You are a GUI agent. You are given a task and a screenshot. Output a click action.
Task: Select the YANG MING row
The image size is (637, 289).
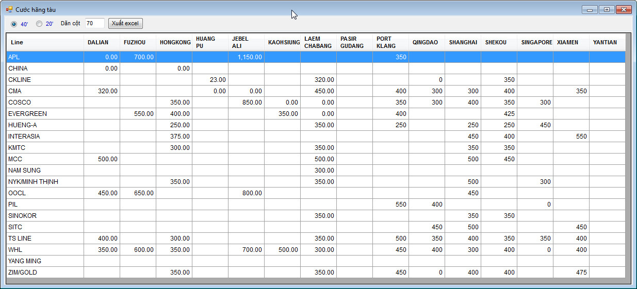pyautogui.click(x=316, y=261)
